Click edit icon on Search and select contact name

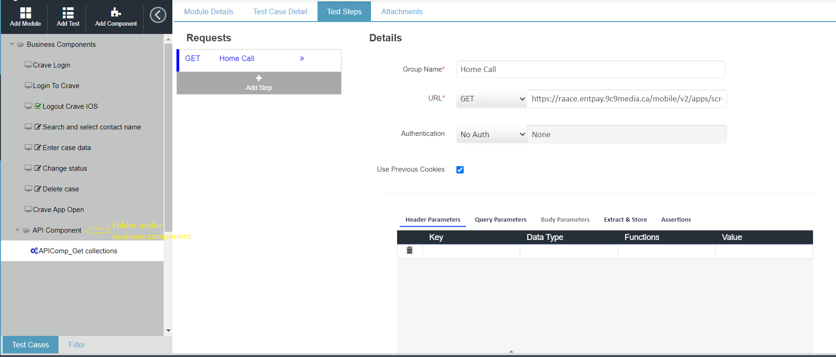click(x=38, y=127)
